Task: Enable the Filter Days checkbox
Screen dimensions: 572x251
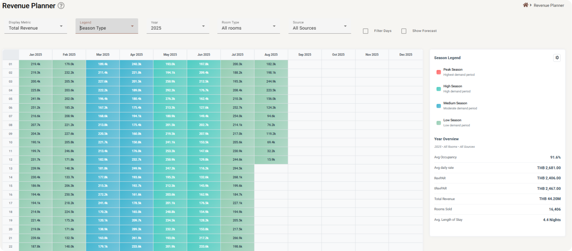Action: [366, 31]
